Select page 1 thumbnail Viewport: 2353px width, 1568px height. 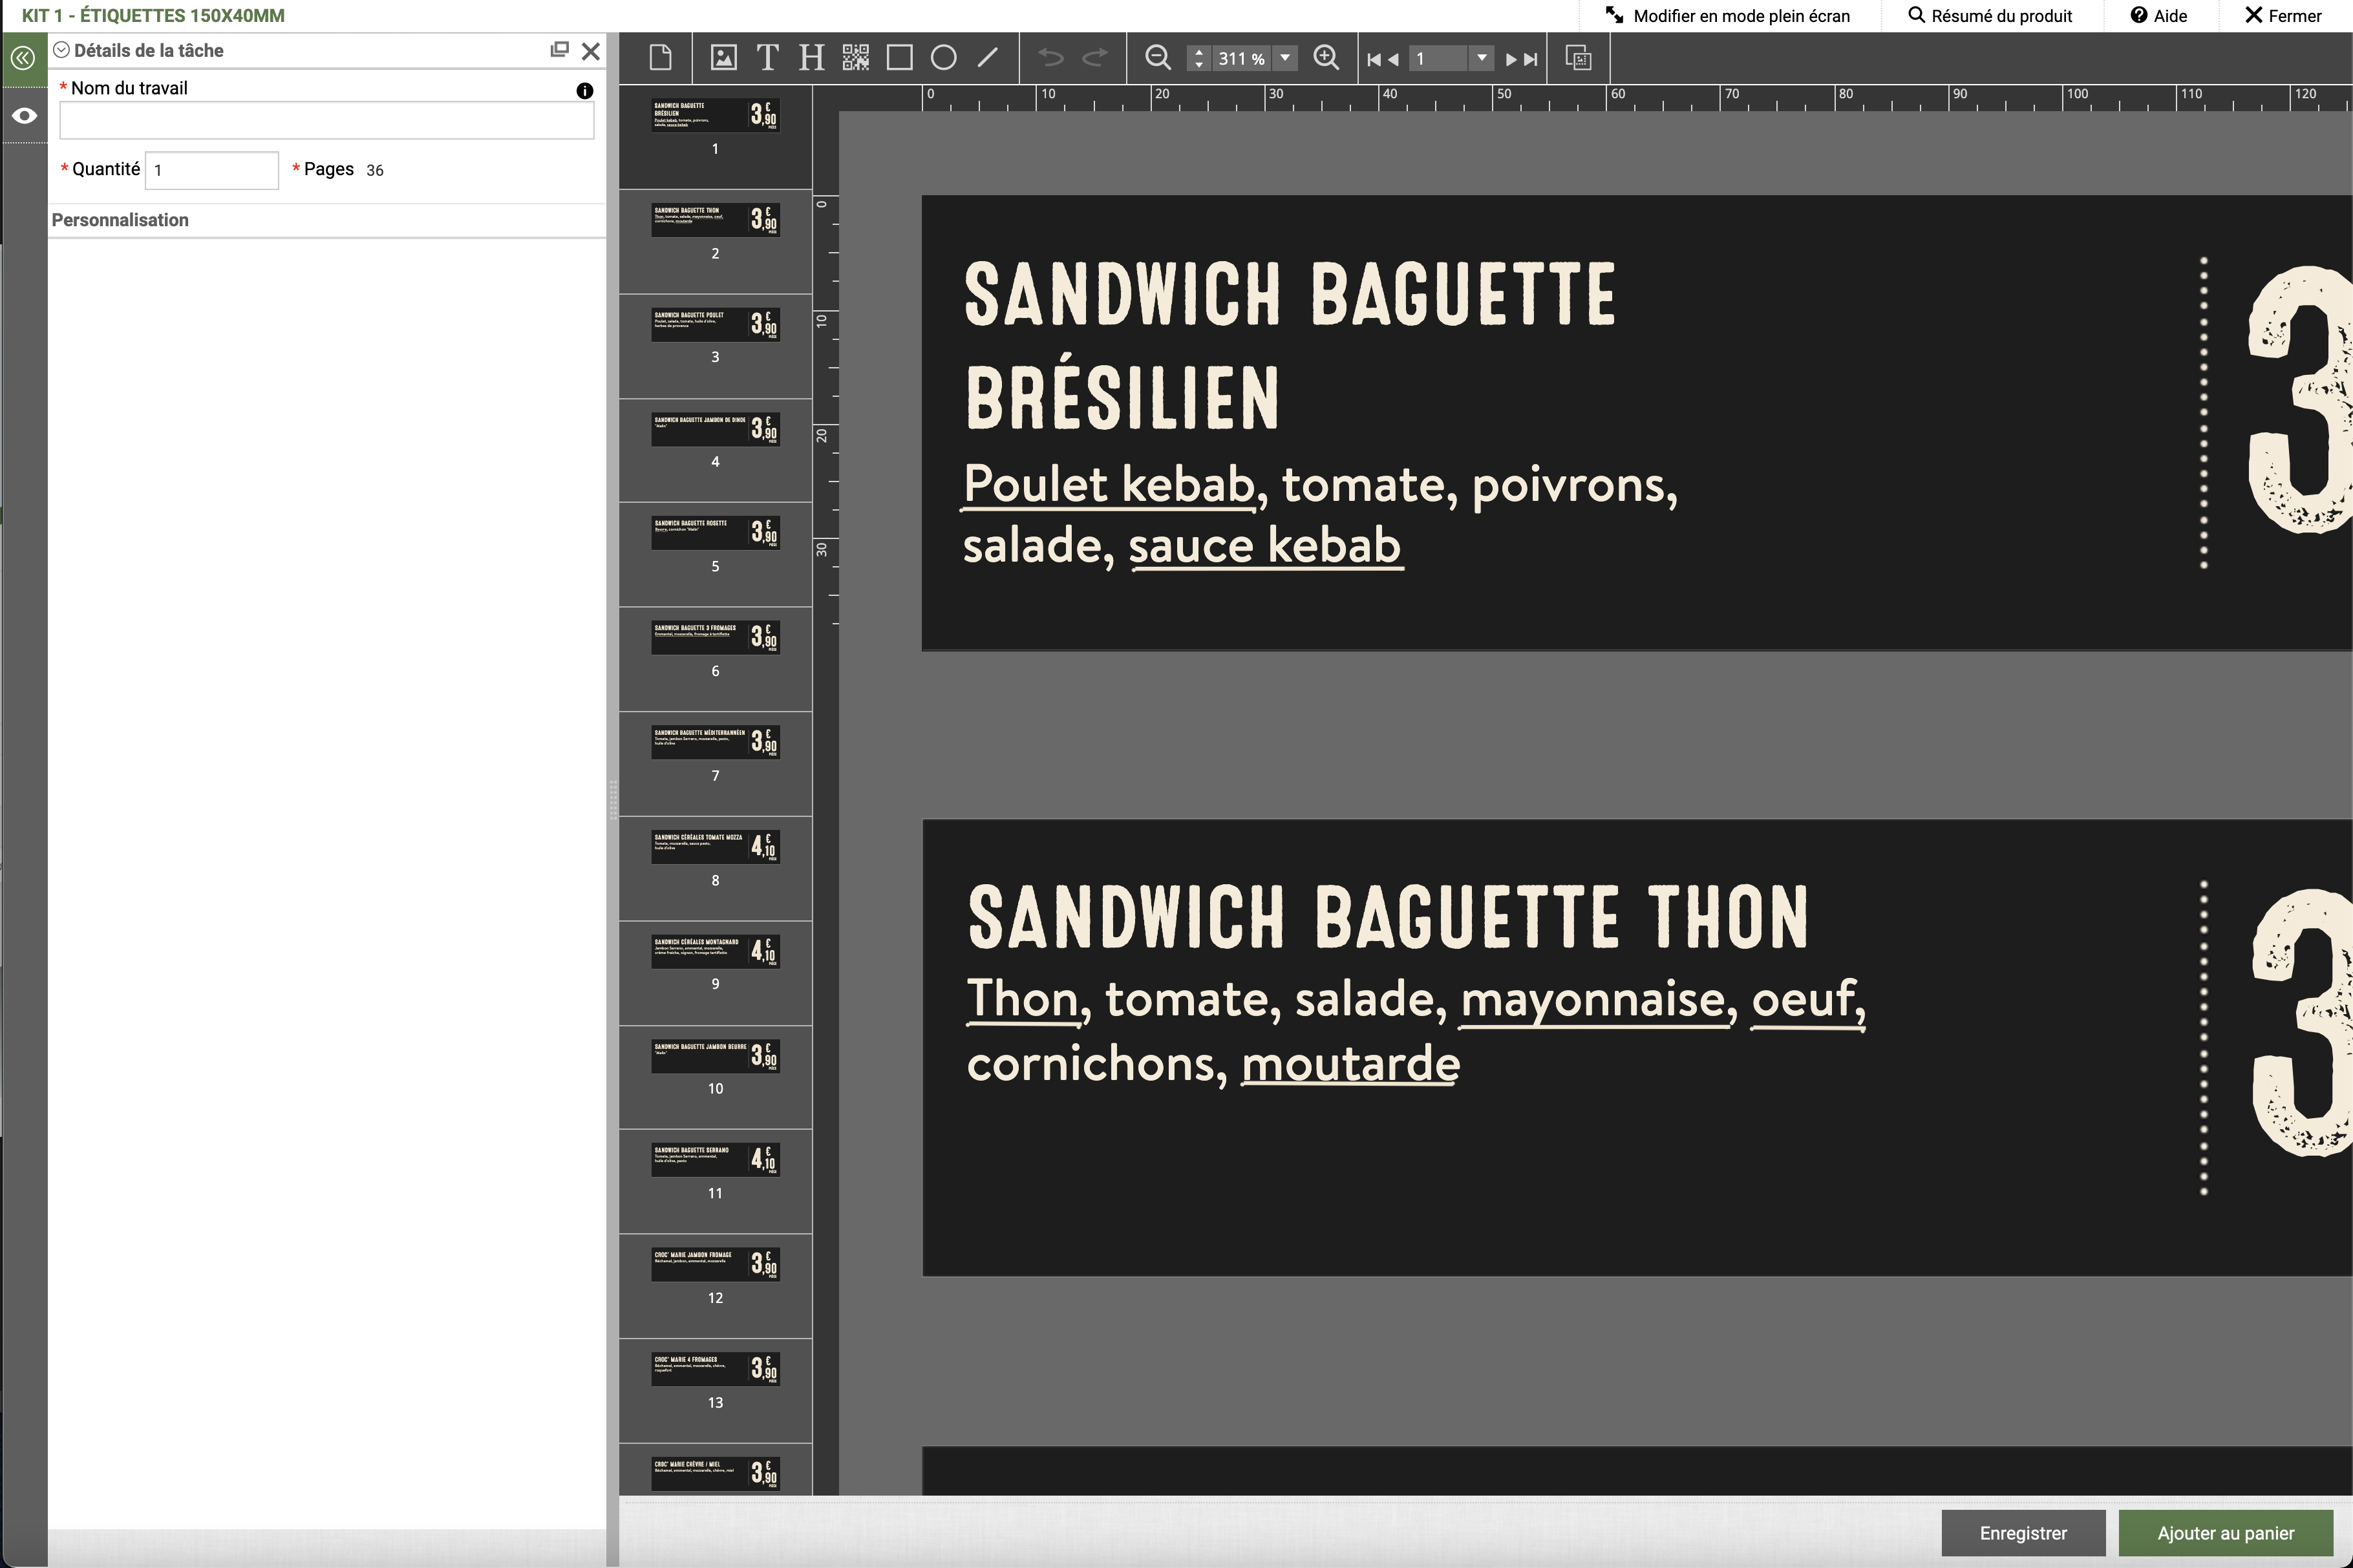(715, 115)
